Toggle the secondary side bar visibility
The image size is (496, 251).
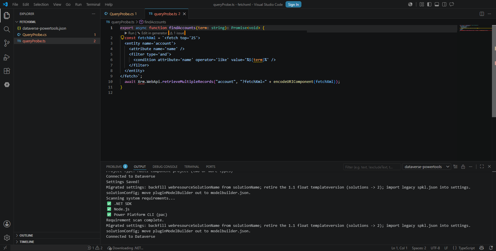444,4
